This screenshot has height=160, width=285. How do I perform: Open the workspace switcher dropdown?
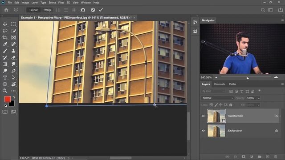tap(270, 10)
